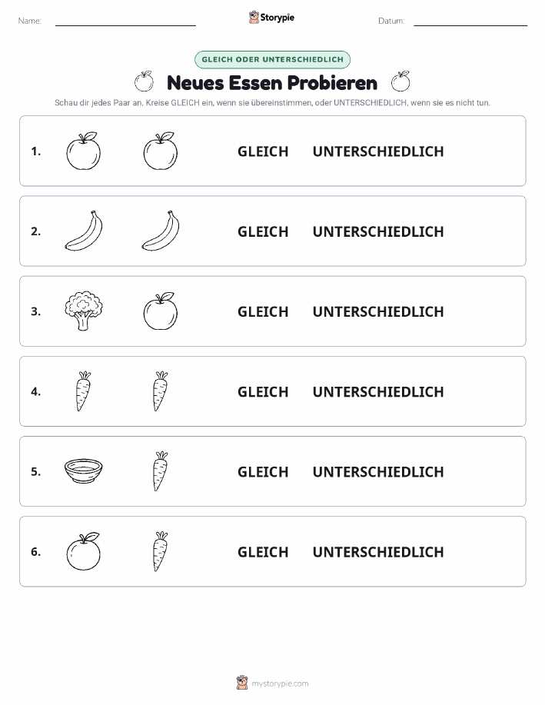Select the first banana in row 2
Screen dimensions: 545x705
point(84,231)
